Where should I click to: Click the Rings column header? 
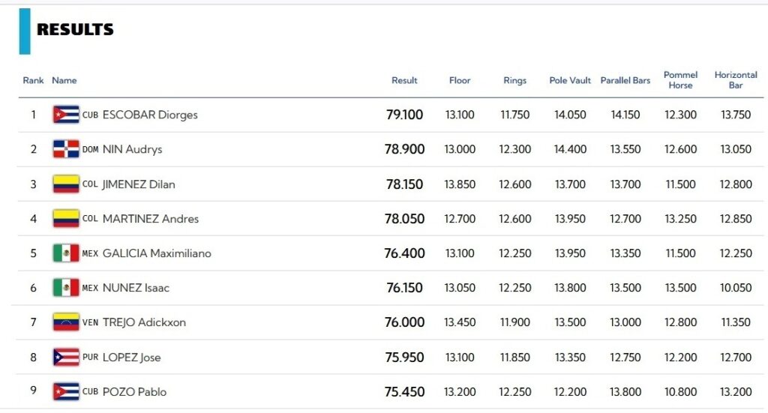pyautogui.click(x=514, y=80)
